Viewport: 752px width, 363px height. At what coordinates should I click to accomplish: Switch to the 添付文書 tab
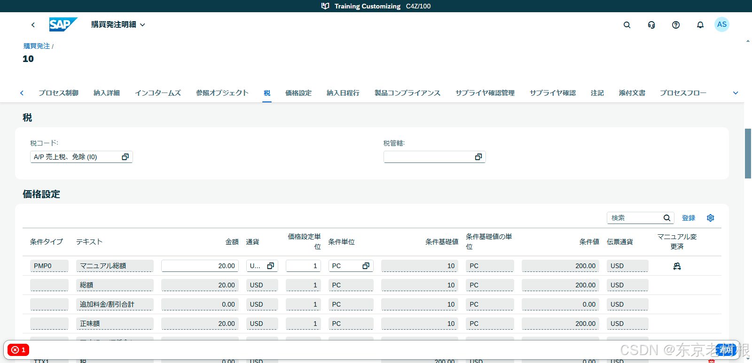632,93
